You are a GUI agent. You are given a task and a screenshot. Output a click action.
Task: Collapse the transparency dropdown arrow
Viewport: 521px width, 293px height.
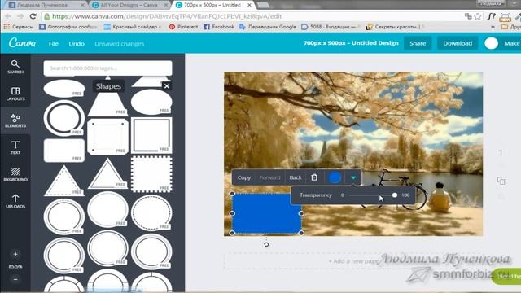[x=353, y=177]
